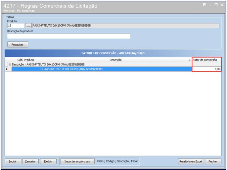Focus the Descrição do produto field
227x170 pixels.
click(68, 36)
